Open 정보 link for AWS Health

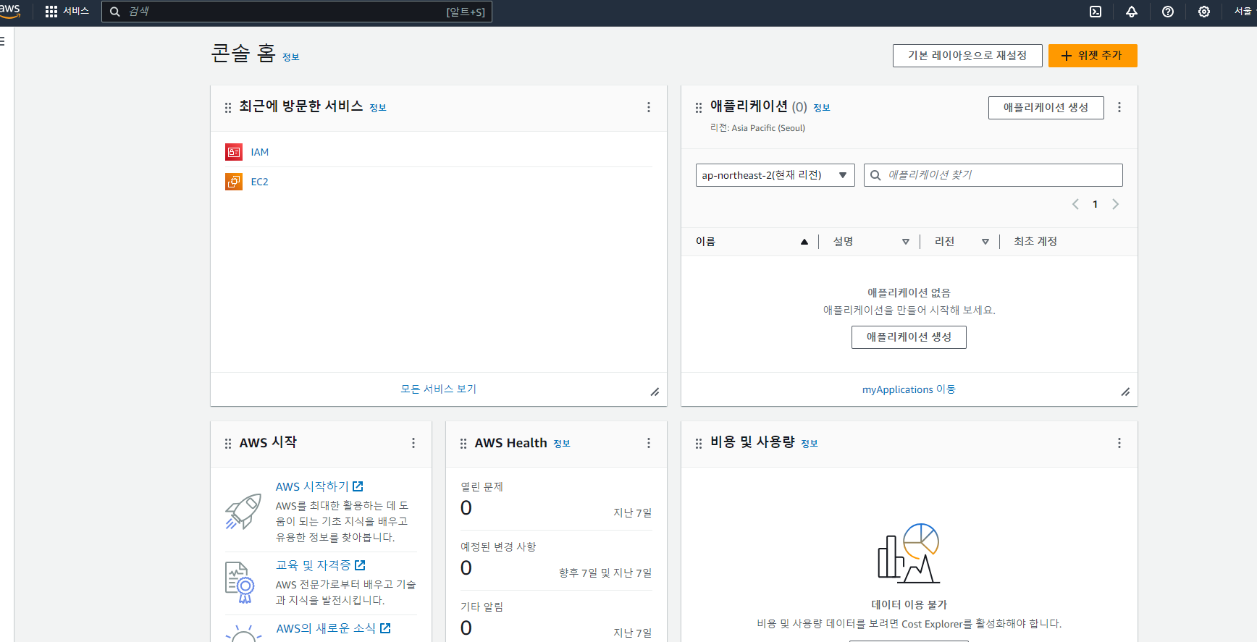[x=562, y=444]
